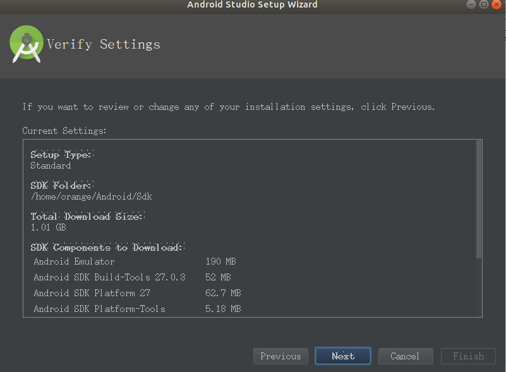
Task: Cancel the setup wizard
Action: 406,356
